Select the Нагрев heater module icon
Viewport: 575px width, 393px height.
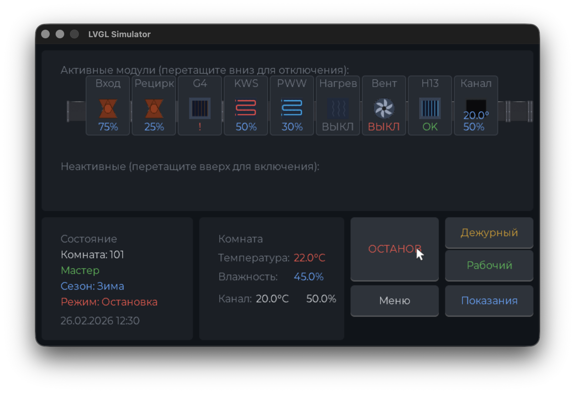tap(338, 108)
